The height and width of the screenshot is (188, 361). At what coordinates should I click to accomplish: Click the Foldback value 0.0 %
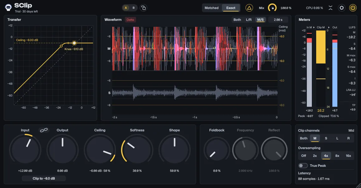[217, 171]
